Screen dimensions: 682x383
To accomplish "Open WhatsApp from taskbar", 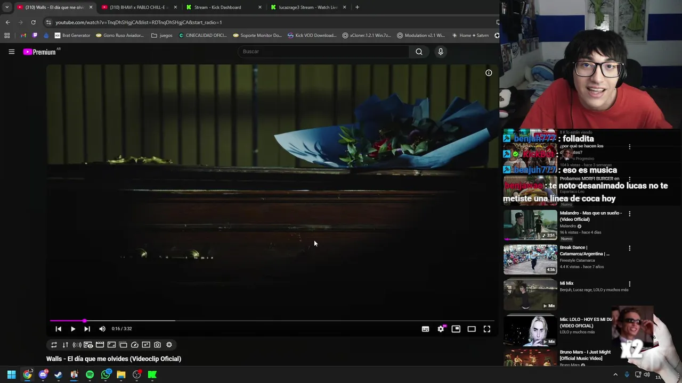I will tap(105, 374).
